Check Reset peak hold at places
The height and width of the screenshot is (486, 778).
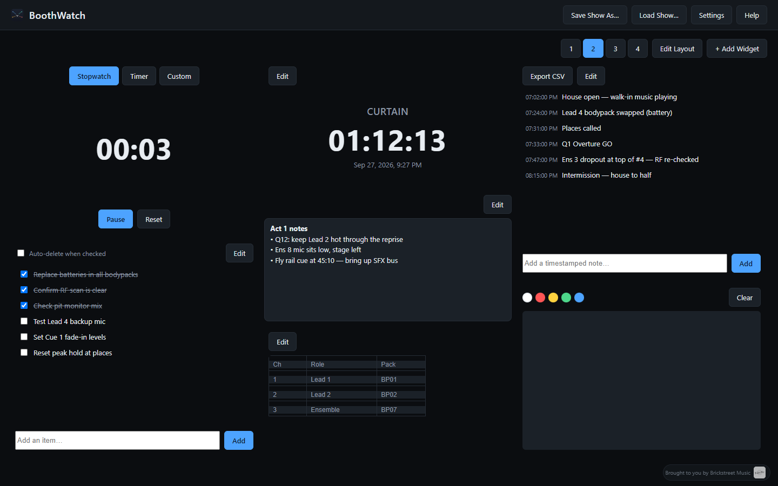24,352
